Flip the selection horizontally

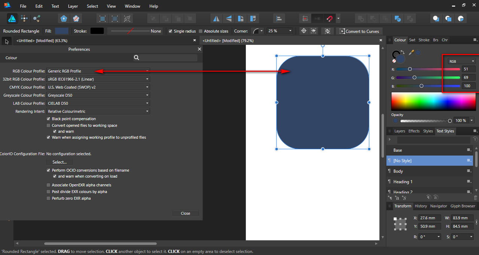(216, 18)
